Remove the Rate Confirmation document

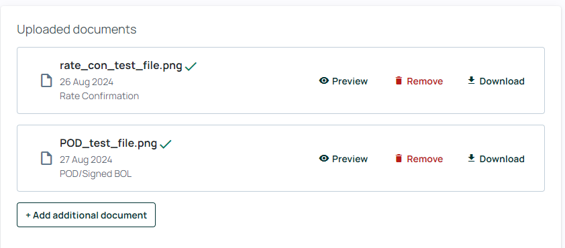click(x=419, y=81)
